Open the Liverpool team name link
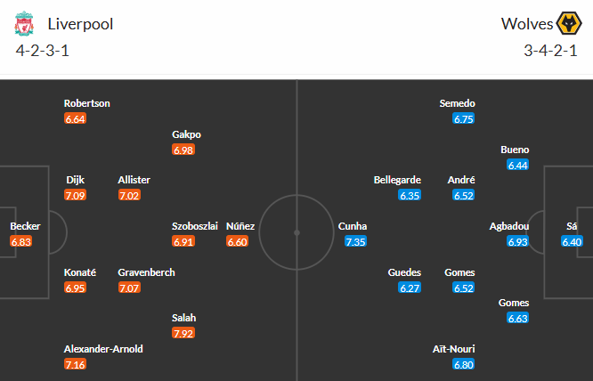This screenshot has height=381, width=593. click(x=80, y=24)
